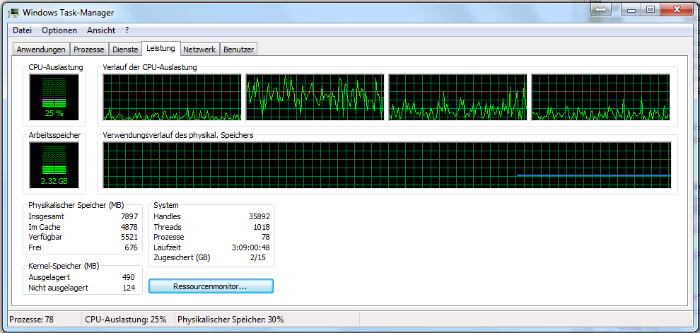The image size is (700, 333).
Task: Switch to the Benutzer tab
Action: (239, 49)
